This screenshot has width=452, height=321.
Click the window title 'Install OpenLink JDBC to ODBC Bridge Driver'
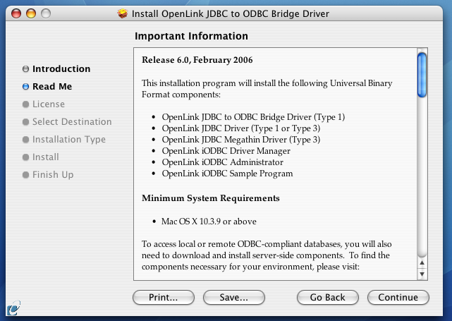[x=231, y=13]
